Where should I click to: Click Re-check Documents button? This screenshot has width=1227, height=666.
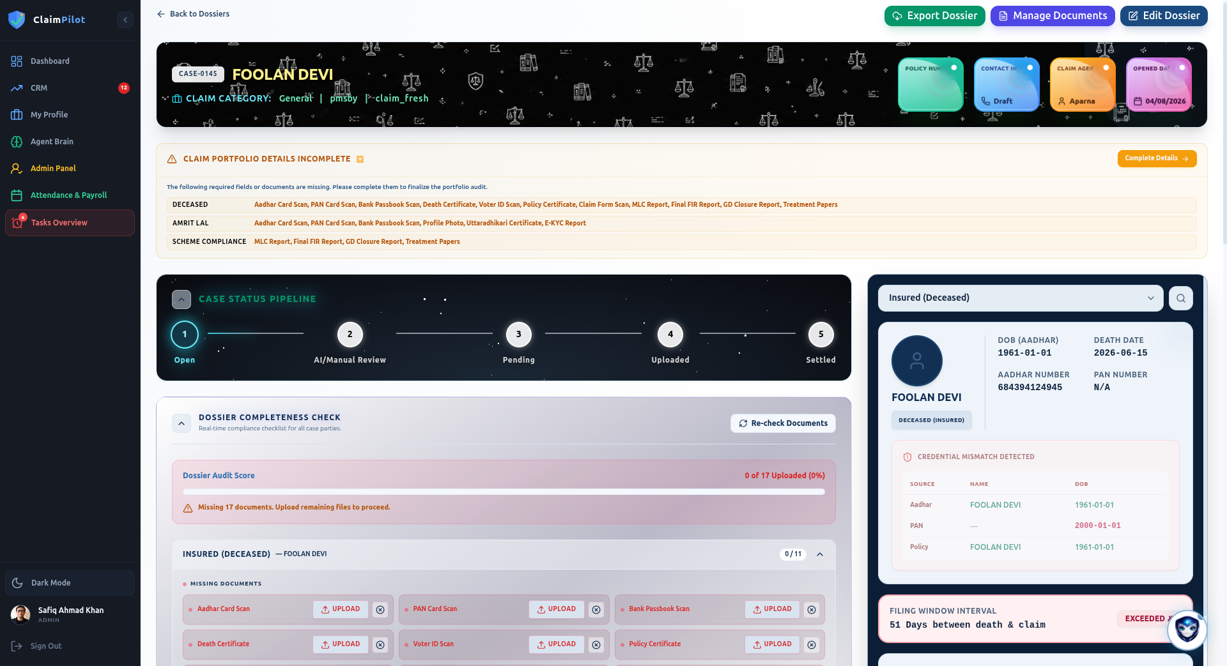783,423
